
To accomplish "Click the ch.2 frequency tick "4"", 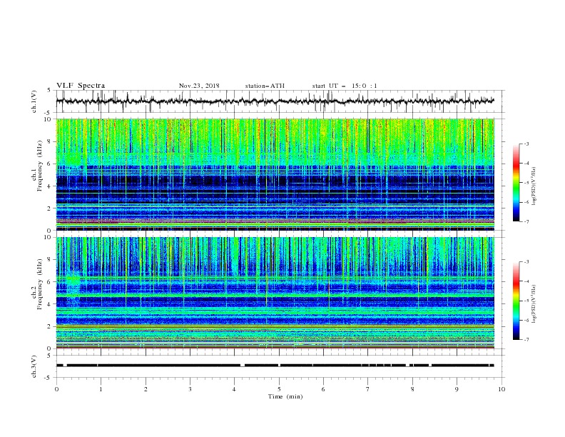I will pos(50,304).
